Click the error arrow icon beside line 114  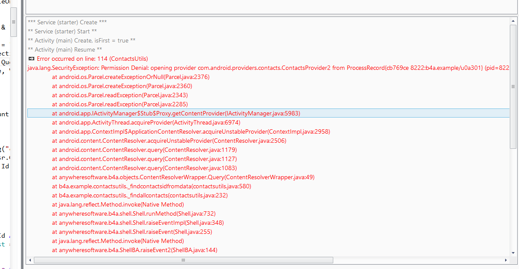(x=31, y=59)
